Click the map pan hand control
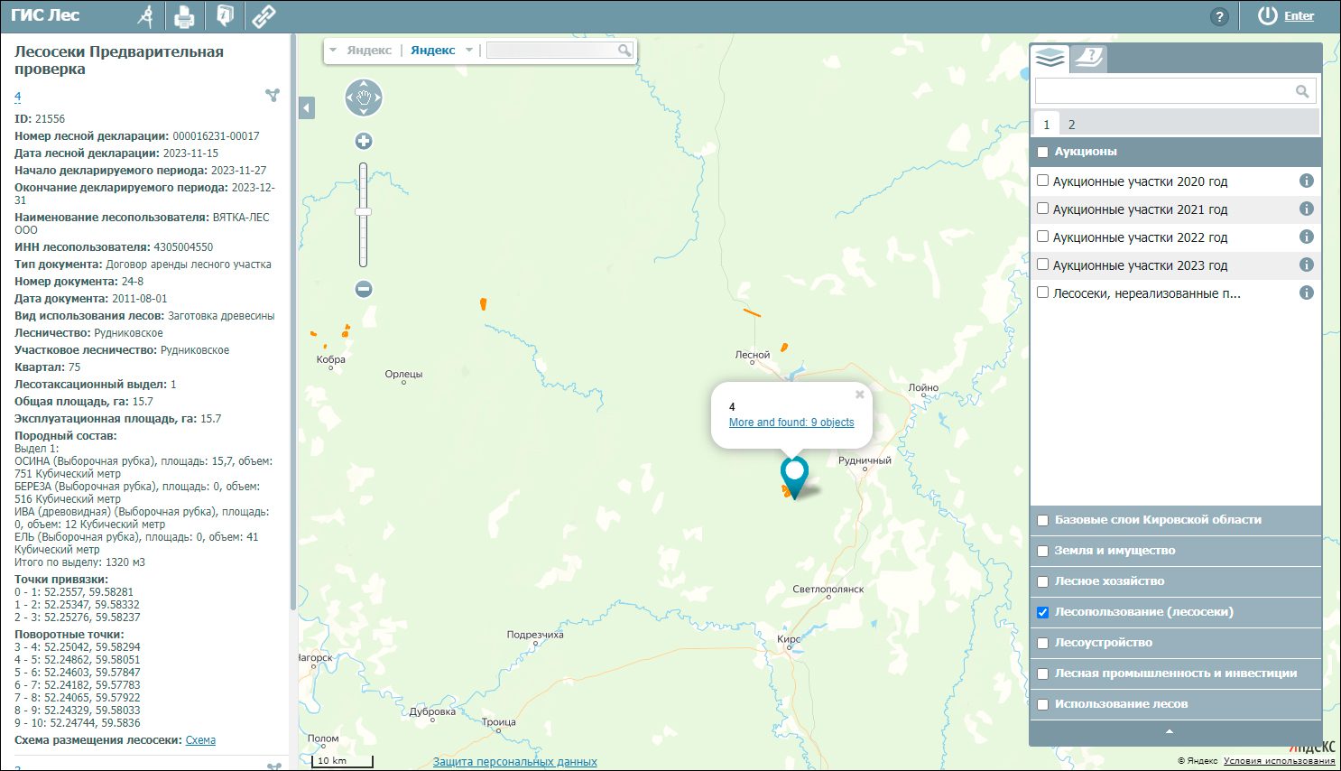This screenshot has height=771, width=1341. pos(364,98)
